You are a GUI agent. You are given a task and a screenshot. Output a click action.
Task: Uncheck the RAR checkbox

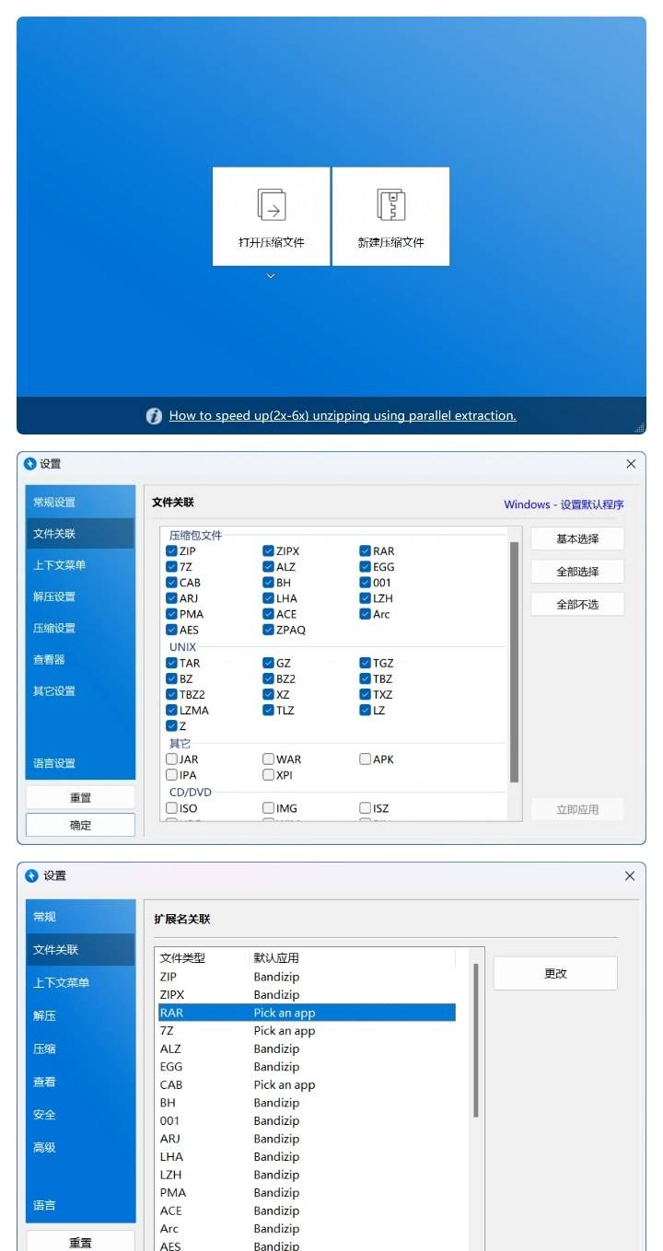click(366, 551)
